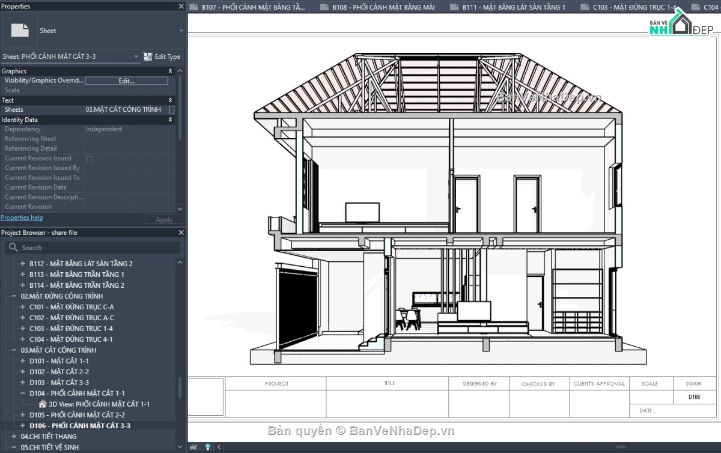This screenshot has width=721, height=453.
Task: Expand C102 - MẶT ĐỨNG TRỤC A-C
Action: coord(23,318)
